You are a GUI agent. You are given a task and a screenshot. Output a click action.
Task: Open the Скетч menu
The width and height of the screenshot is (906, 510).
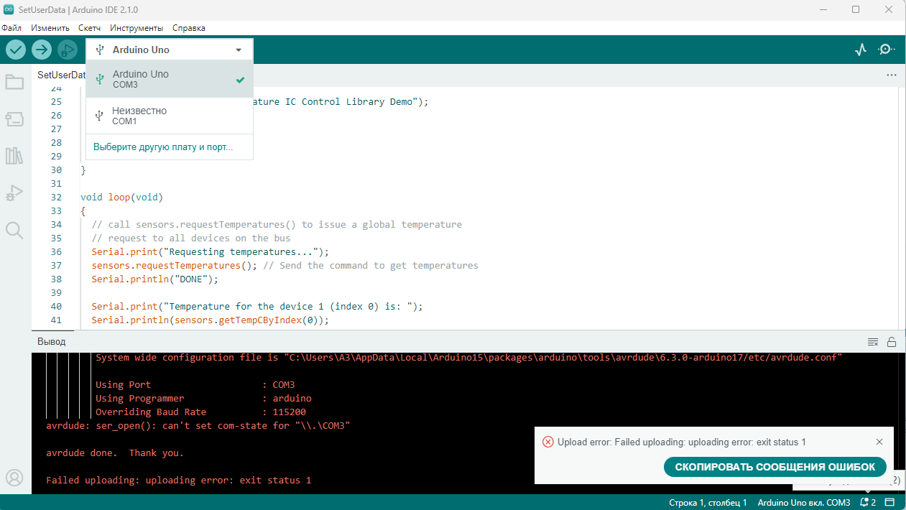pyautogui.click(x=89, y=28)
